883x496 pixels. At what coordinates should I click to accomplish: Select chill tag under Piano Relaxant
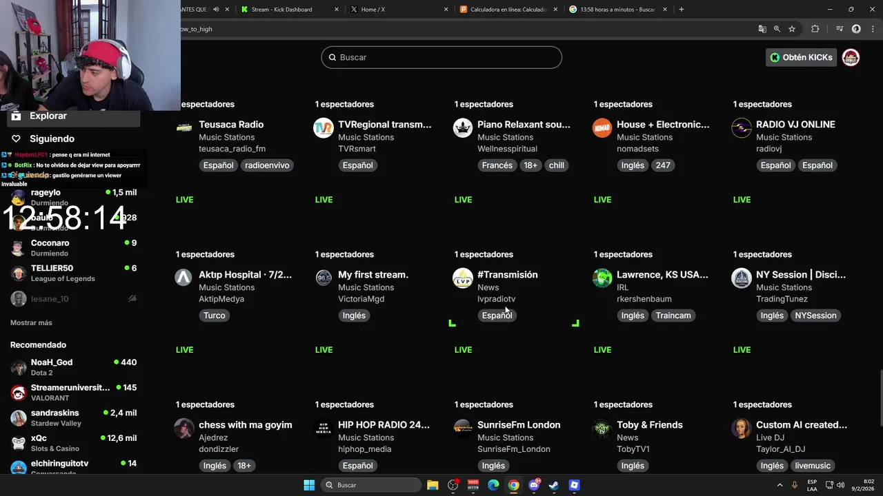[x=557, y=165]
